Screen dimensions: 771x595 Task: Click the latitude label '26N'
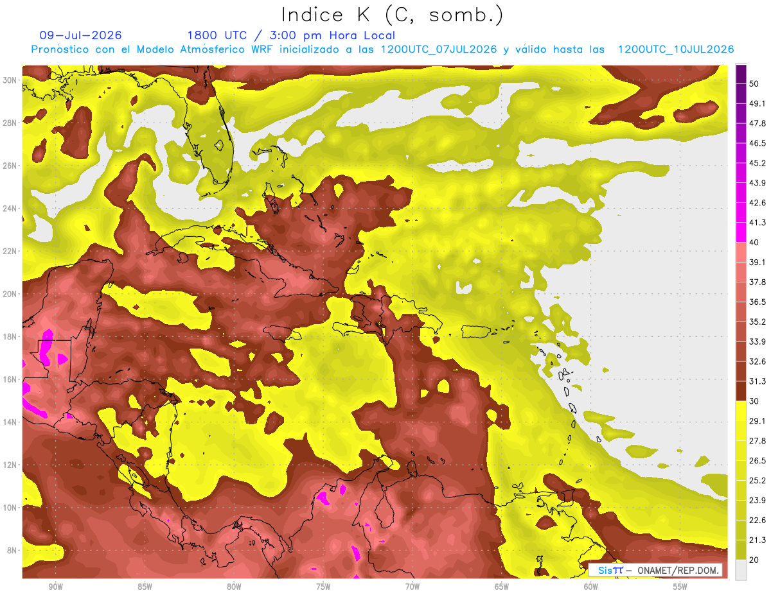(10, 166)
